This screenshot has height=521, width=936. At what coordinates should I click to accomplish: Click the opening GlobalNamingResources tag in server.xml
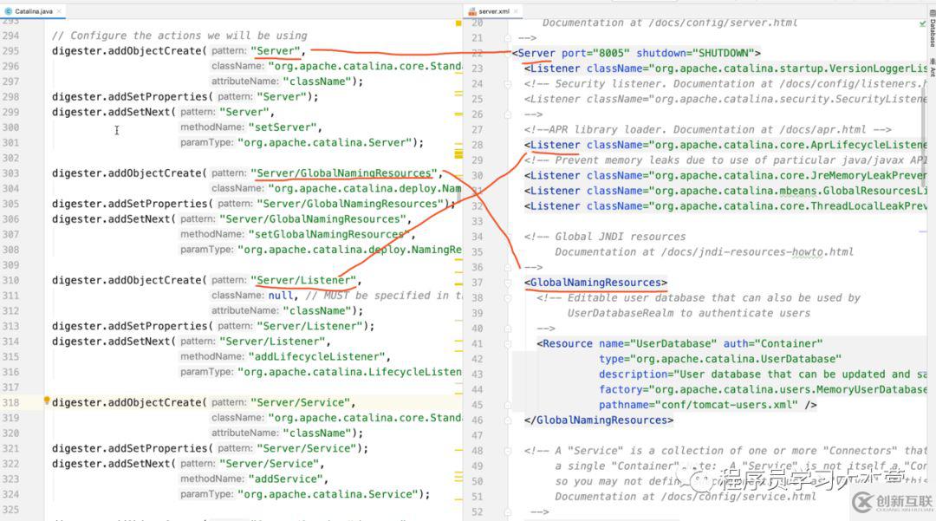click(596, 283)
